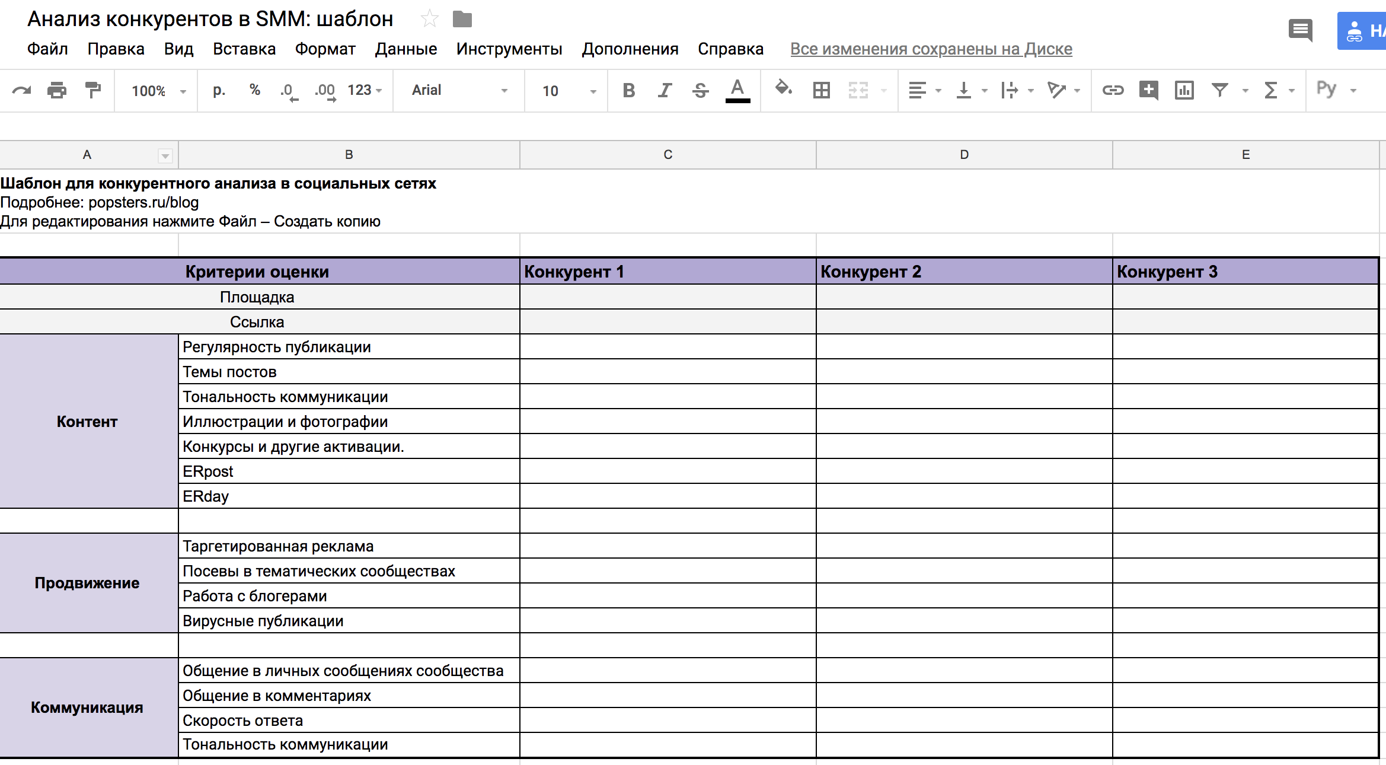Move document with folder icon

pyautogui.click(x=462, y=20)
